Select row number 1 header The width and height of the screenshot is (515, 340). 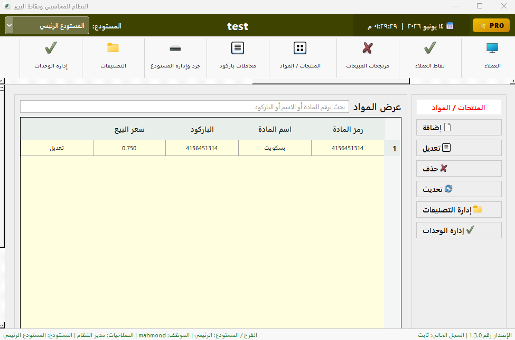(392, 148)
